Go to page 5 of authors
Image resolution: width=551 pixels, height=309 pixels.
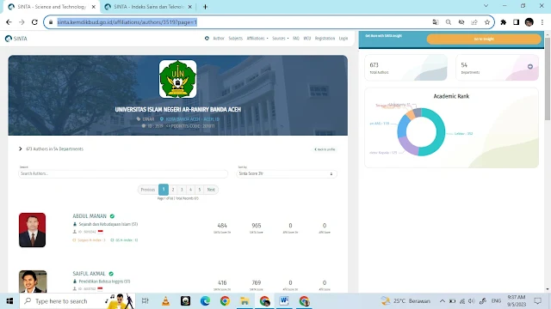199,190
